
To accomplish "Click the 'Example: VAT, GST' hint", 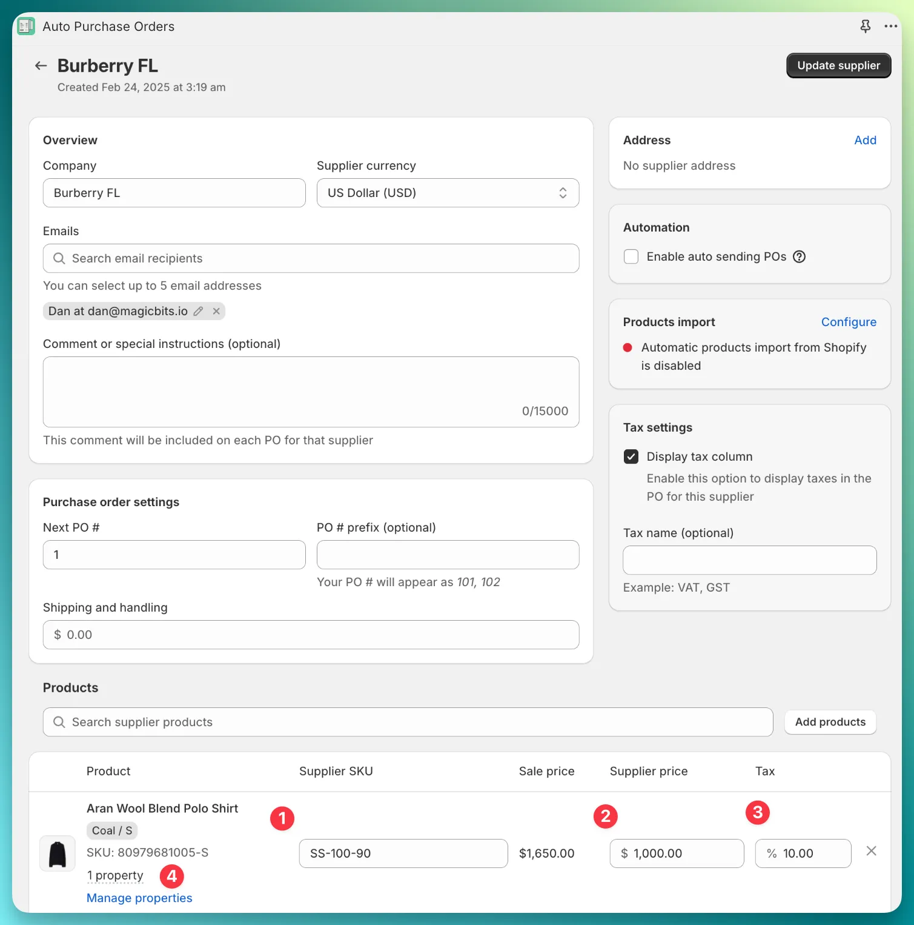I will click(x=677, y=587).
